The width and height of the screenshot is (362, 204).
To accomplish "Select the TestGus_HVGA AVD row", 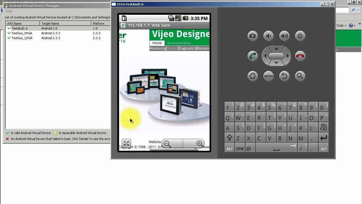I will pyautogui.click(x=58, y=33).
